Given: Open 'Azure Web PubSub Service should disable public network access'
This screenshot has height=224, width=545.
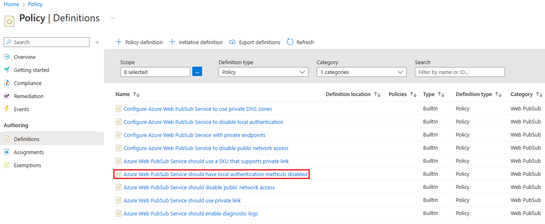Looking at the screenshot, I should [199, 187].
